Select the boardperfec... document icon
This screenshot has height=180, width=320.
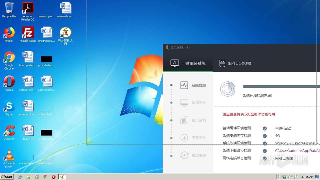(x=28, y=59)
